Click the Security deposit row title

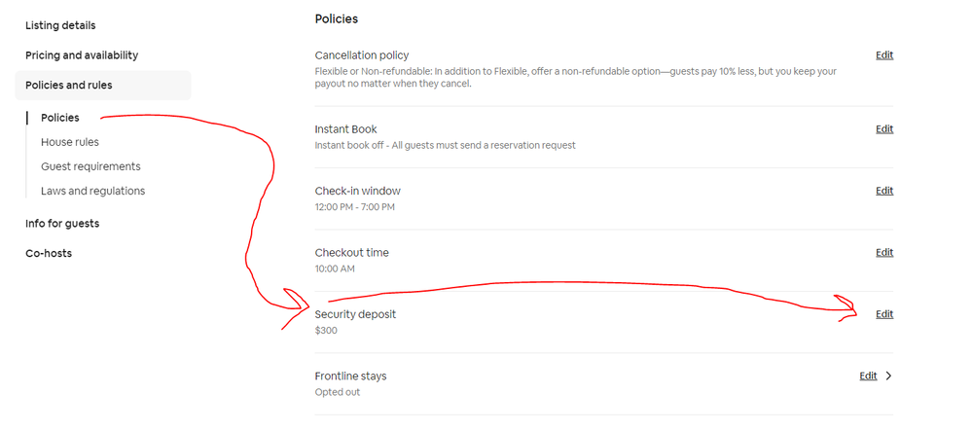[355, 314]
